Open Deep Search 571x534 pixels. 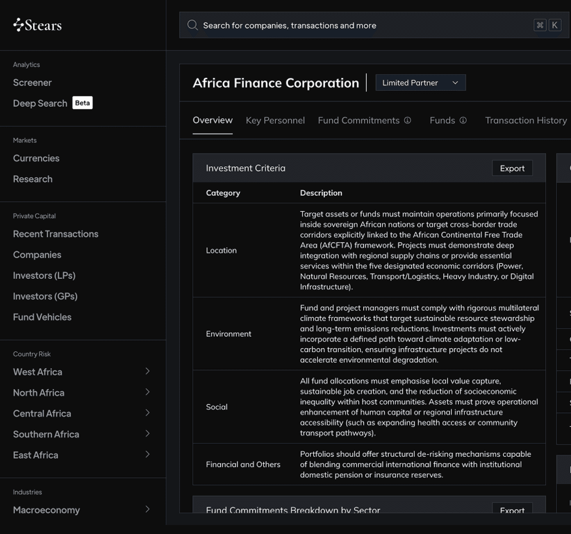(40, 103)
